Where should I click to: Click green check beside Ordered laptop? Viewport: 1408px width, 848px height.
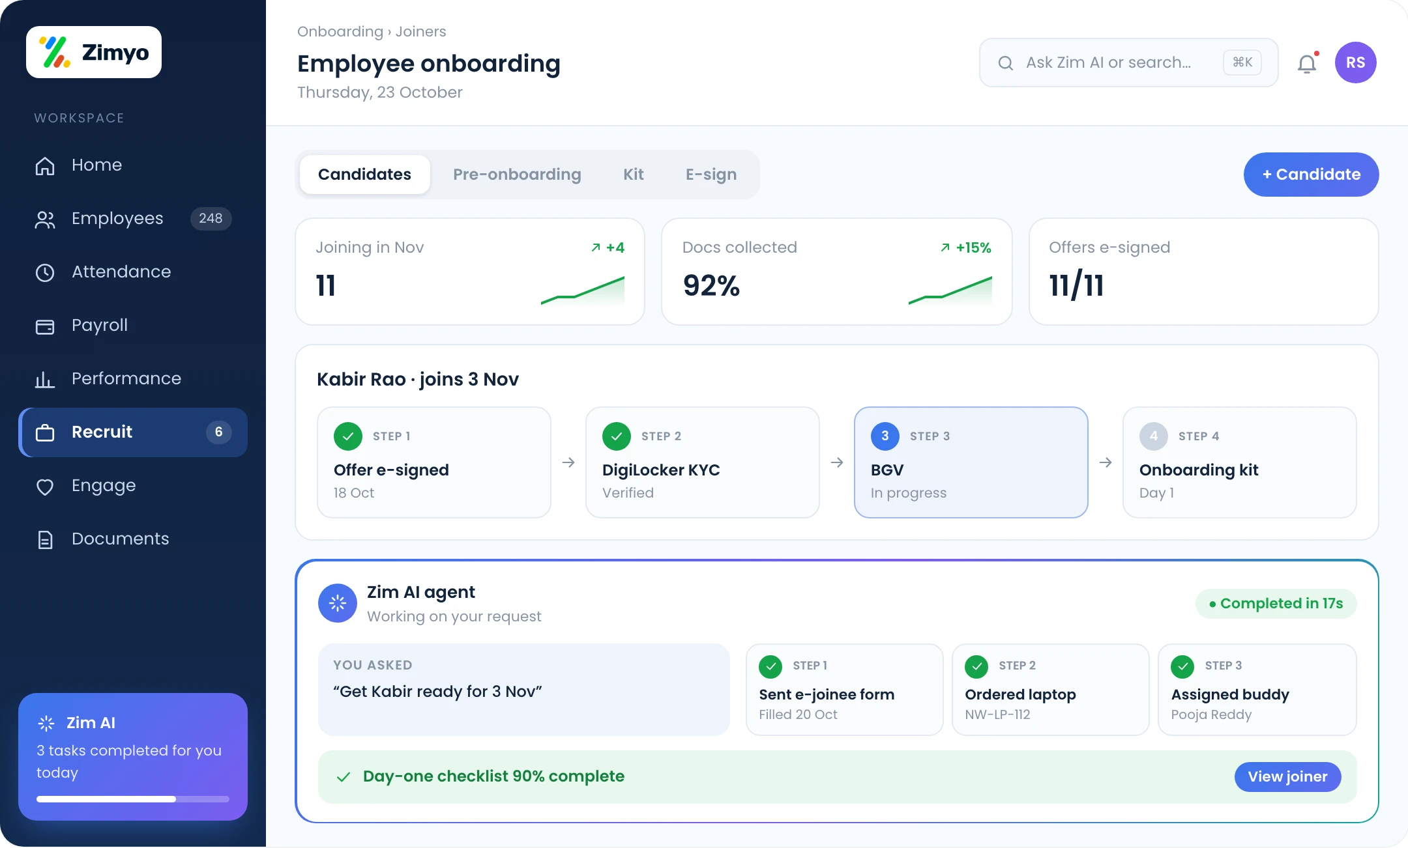[976, 666]
